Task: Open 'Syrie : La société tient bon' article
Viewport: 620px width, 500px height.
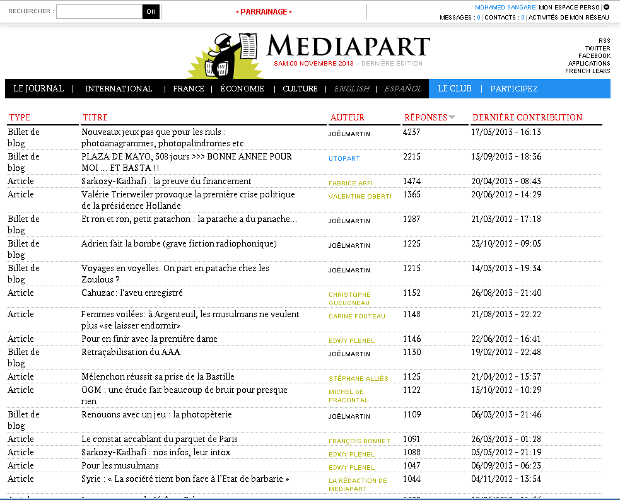Action: click(185, 479)
